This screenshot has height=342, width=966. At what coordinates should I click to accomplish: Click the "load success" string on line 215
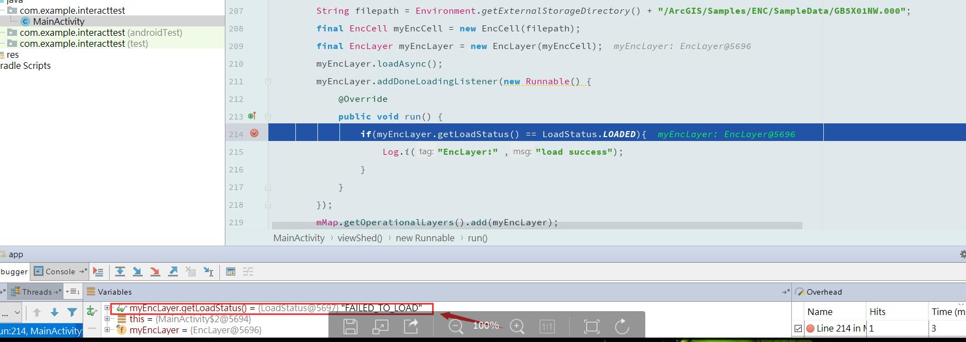[574, 152]
